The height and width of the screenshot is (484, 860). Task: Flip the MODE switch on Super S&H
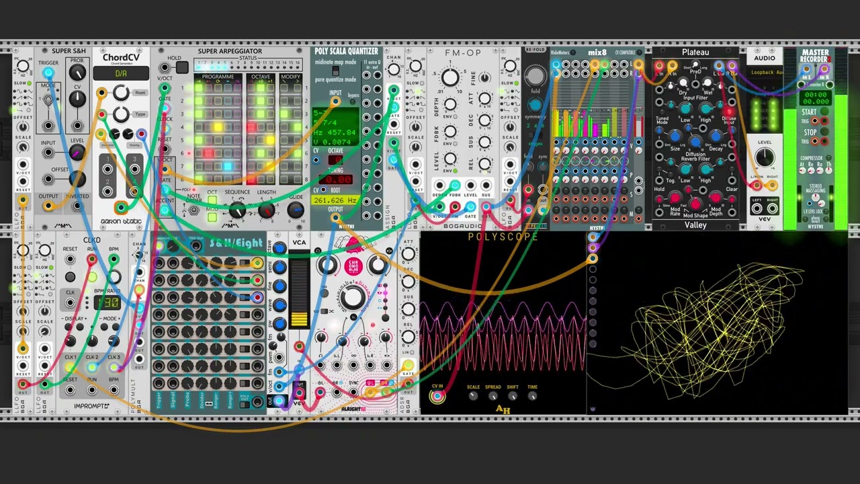48,101
